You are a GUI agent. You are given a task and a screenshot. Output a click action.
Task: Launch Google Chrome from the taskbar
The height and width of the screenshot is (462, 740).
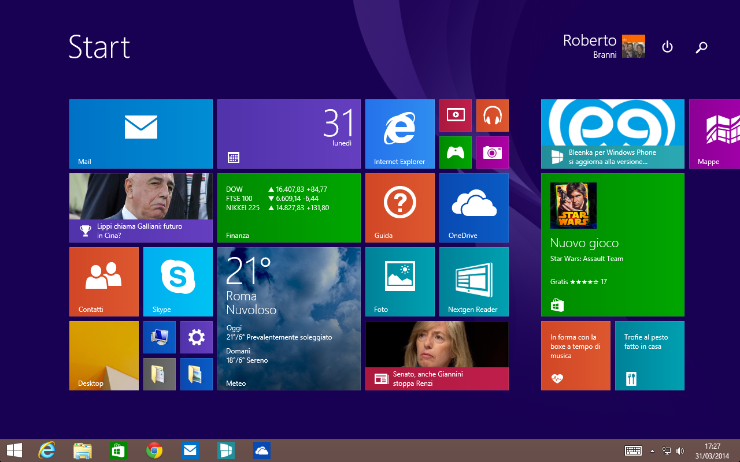[154, 450]
